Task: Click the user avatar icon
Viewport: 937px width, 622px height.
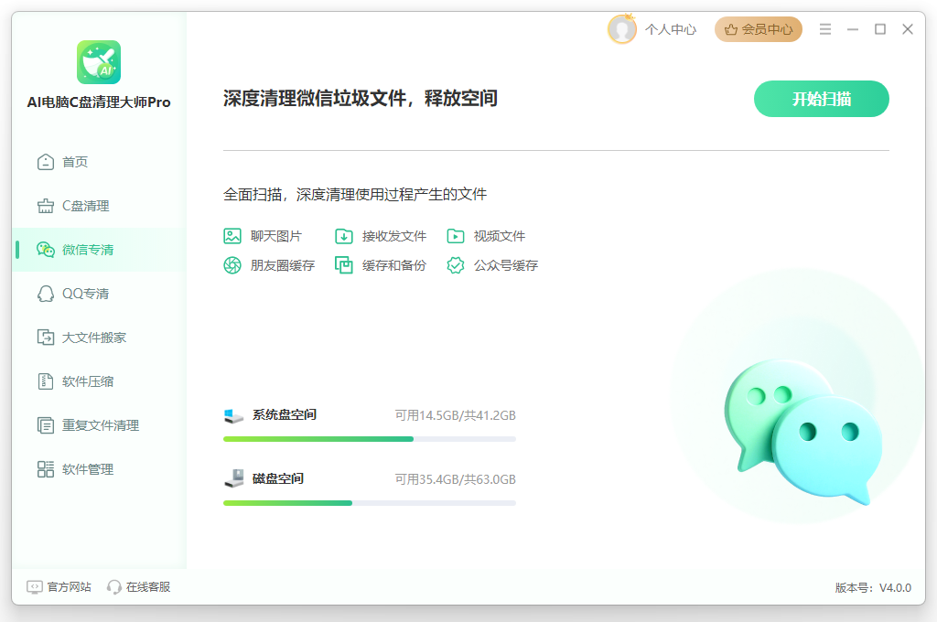Action: 622,28
